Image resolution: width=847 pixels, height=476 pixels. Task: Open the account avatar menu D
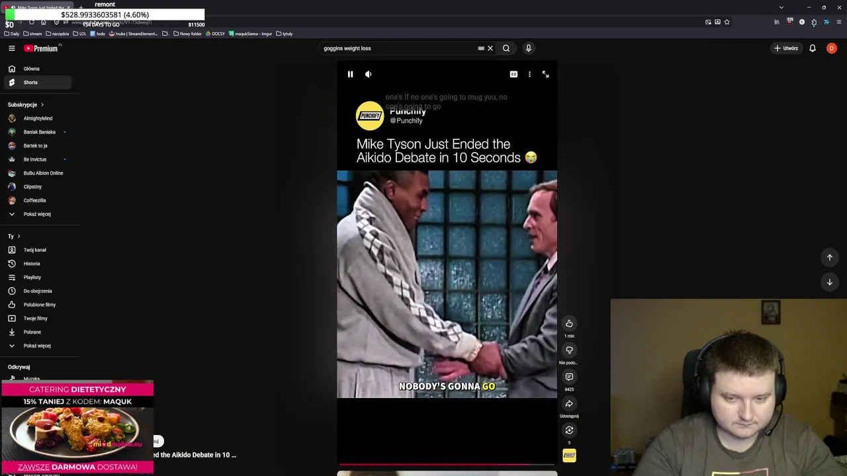point(832,48)
